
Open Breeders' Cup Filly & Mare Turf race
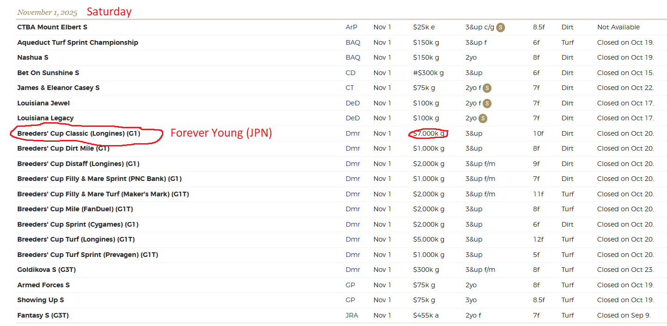click(103, 194)
